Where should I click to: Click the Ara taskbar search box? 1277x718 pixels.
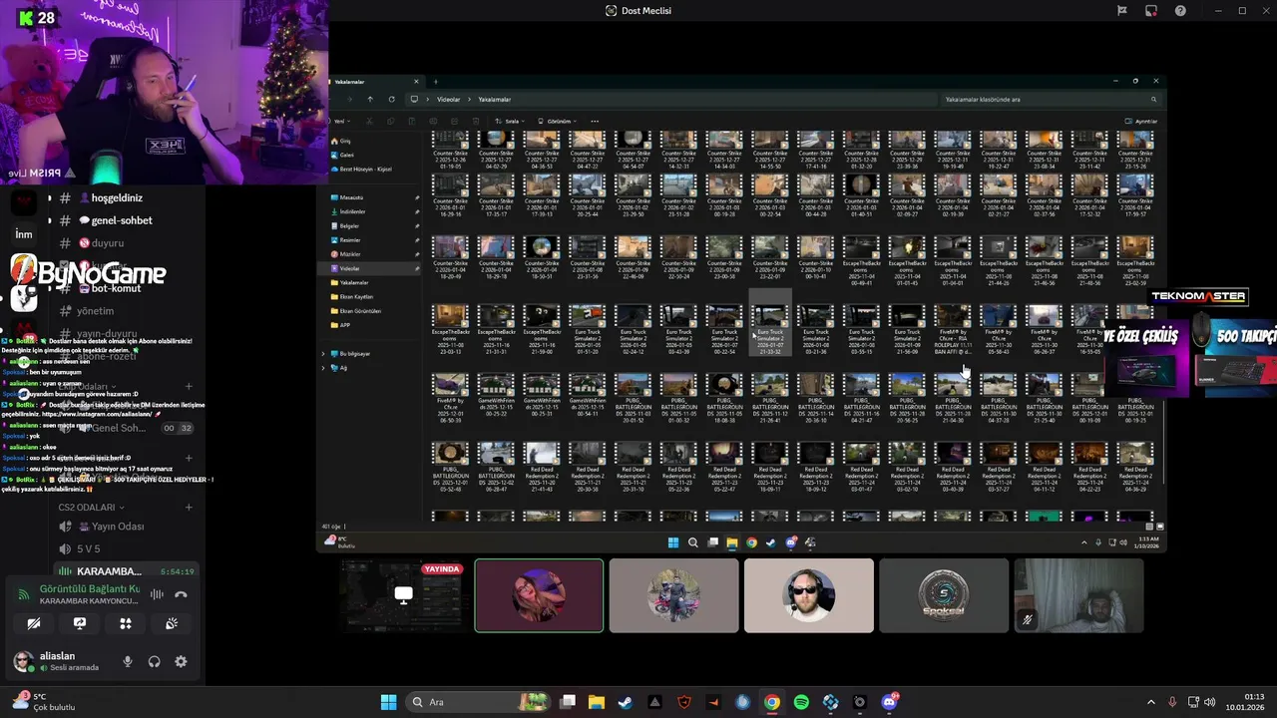coord(477,702)
